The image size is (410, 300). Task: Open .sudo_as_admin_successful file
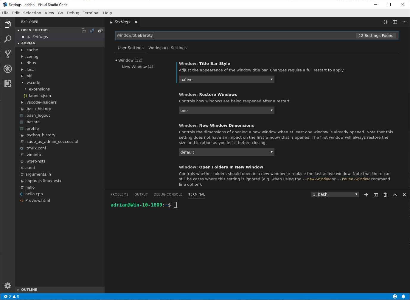[60, 142]
